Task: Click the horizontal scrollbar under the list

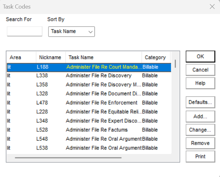Action: 68,157
